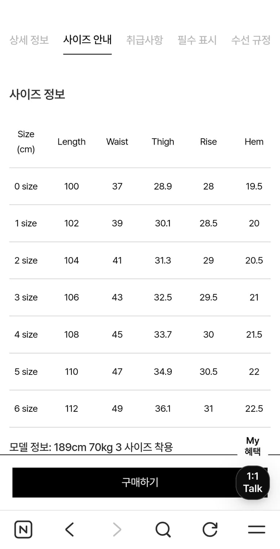Viewport: 280px width, 549px height.
Task: Open the 1:1 Talk chat bubble
Action: coord(253,482)
